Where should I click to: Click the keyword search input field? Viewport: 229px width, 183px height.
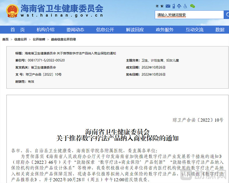[189, 15]
